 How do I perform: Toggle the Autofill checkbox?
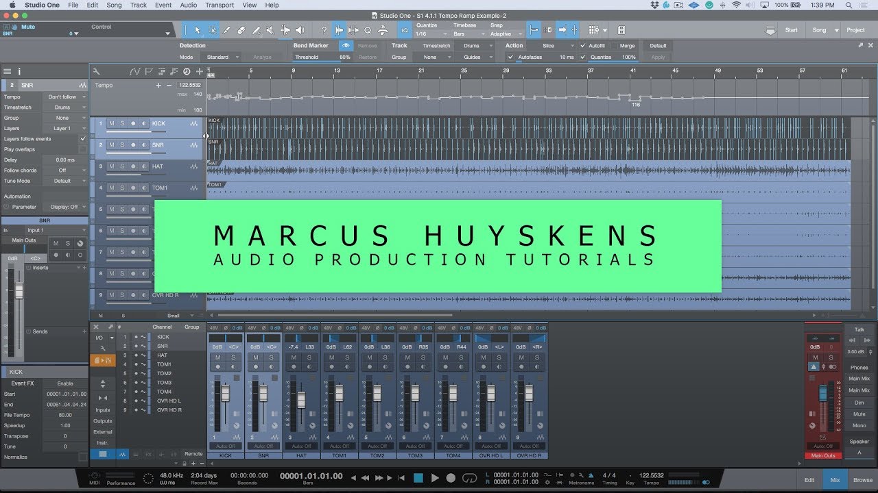point(582,46)
